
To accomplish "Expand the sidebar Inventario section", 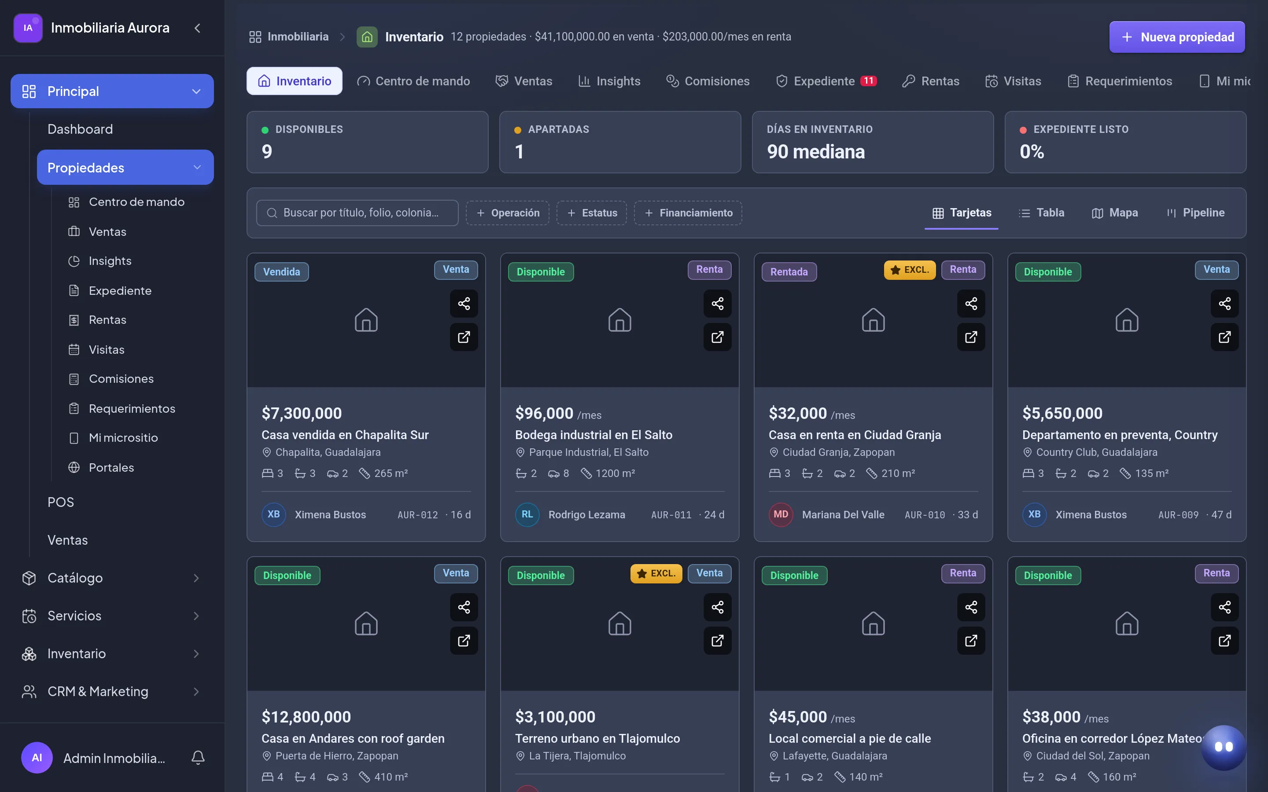I will pyautogui.click(x=112, y=654).
